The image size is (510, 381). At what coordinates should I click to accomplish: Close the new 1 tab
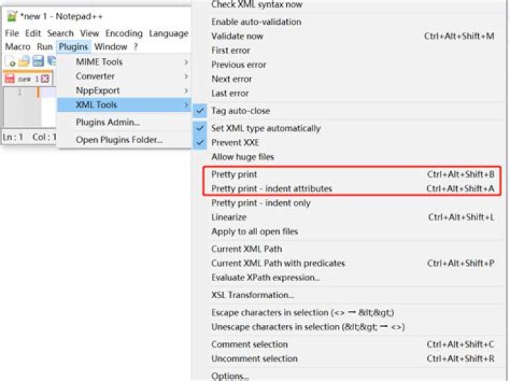(45, 79)
